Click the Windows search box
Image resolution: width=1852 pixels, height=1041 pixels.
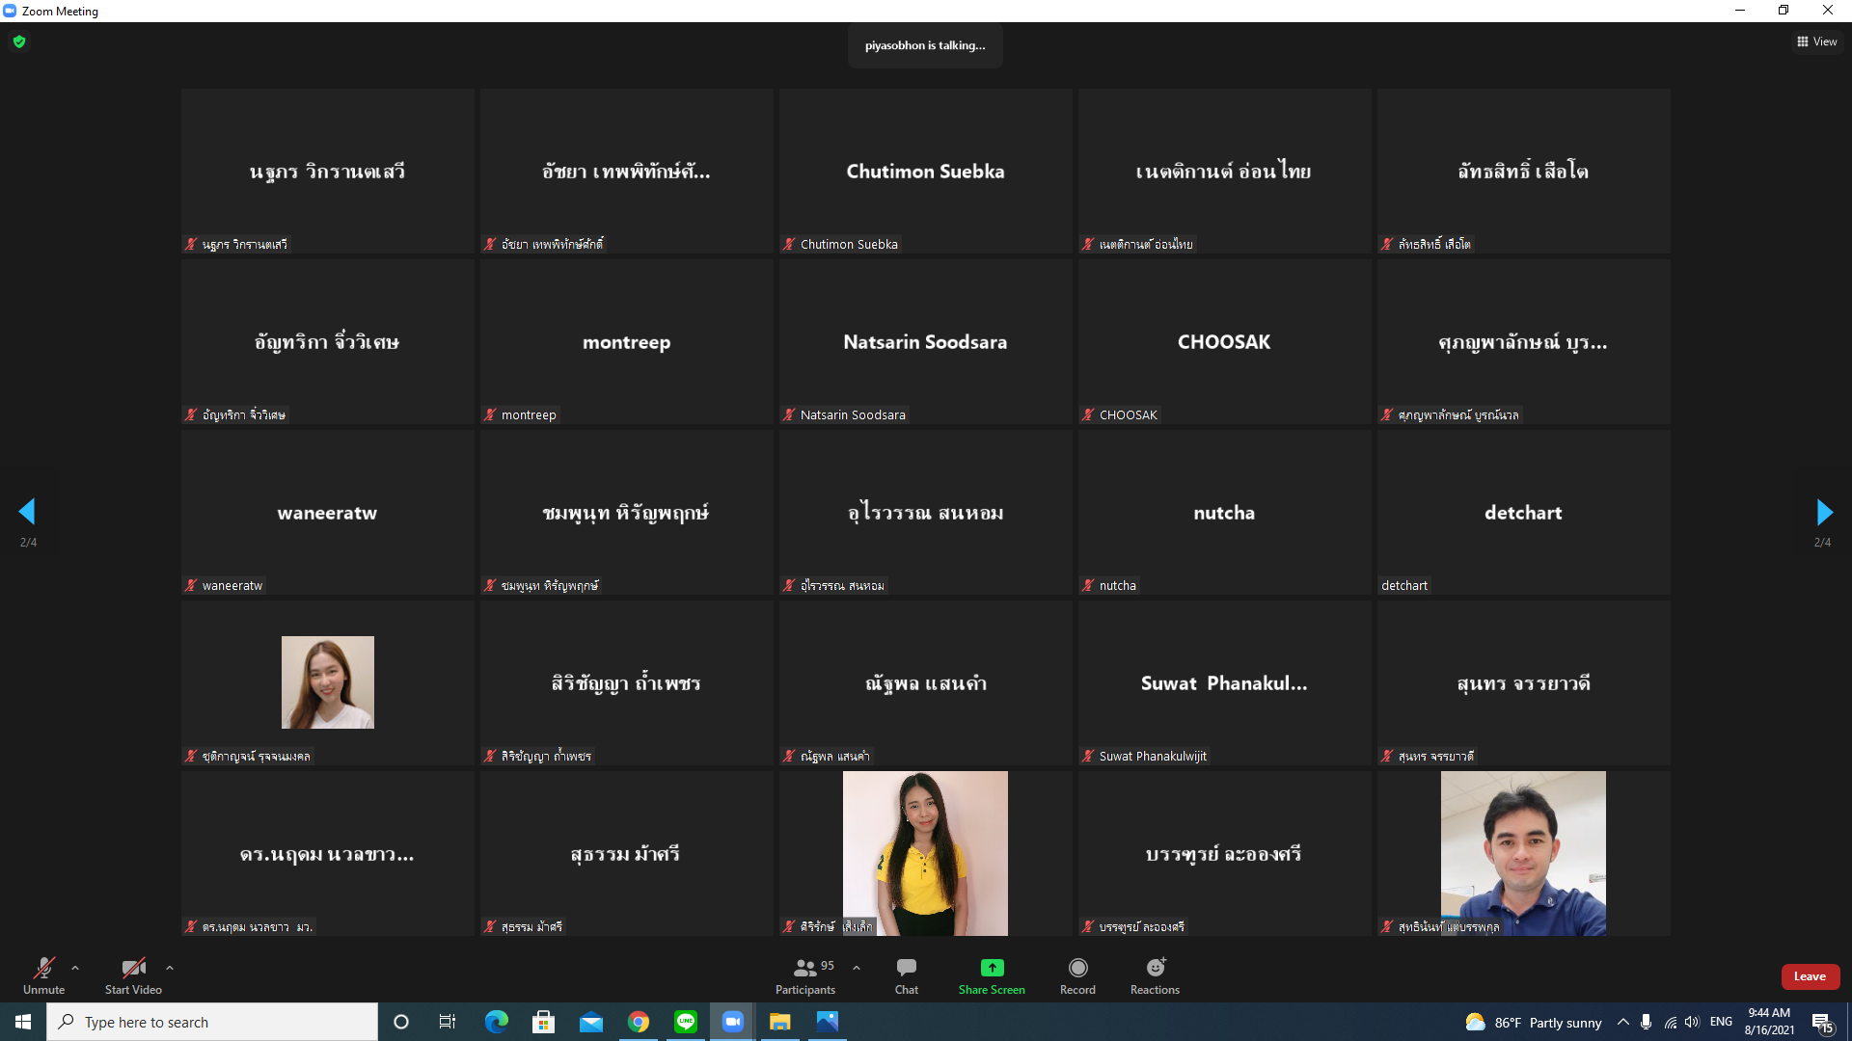pos(212,1022)
